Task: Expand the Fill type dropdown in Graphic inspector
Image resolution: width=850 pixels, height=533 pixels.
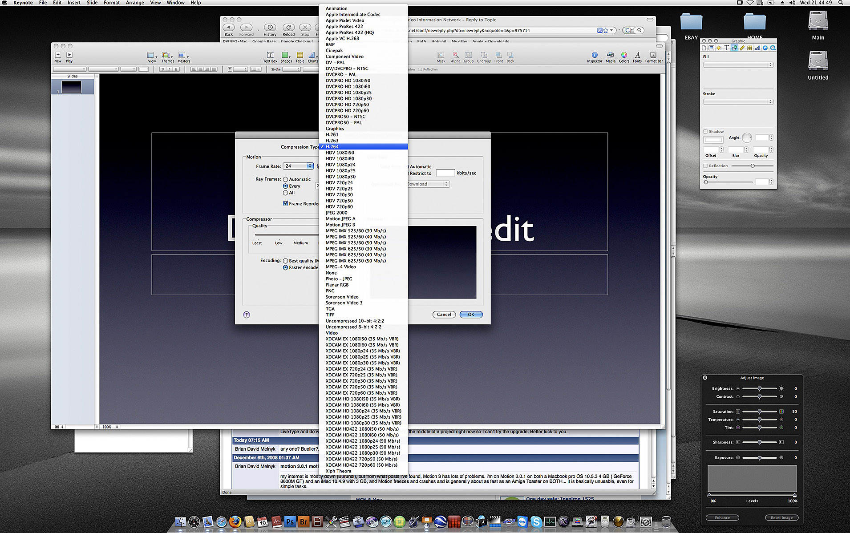Action: tap(738, 65)
